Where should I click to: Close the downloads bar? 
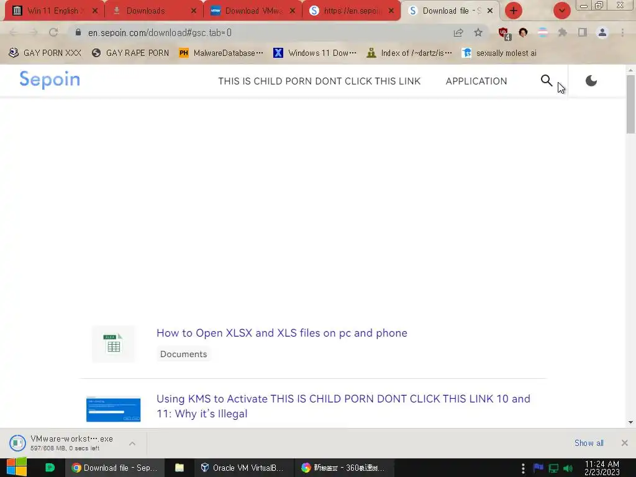point(625,443)
